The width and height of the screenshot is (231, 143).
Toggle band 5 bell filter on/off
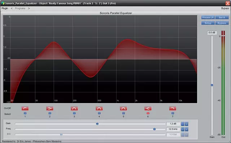tap(123, 109)
